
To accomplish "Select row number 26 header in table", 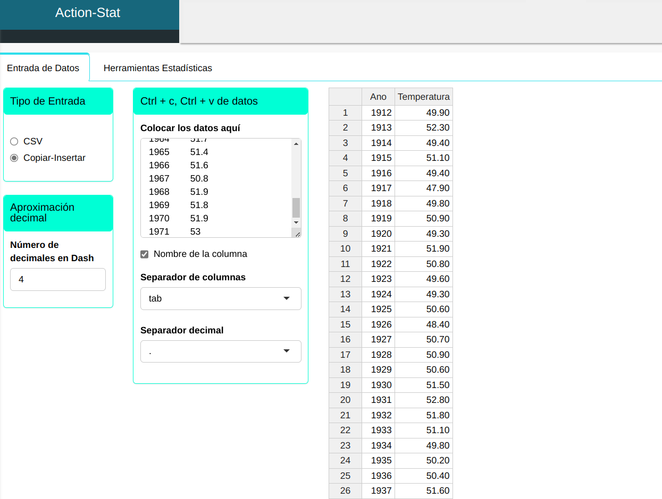I will tap(345, 491).
